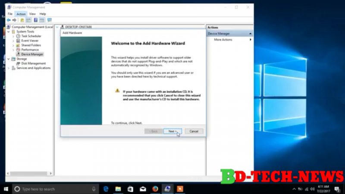Expand the Performance node
This screenshot has width=345, height=194.
13,50
